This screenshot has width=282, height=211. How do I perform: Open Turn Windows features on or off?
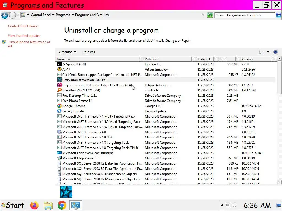tap(29, 44)
